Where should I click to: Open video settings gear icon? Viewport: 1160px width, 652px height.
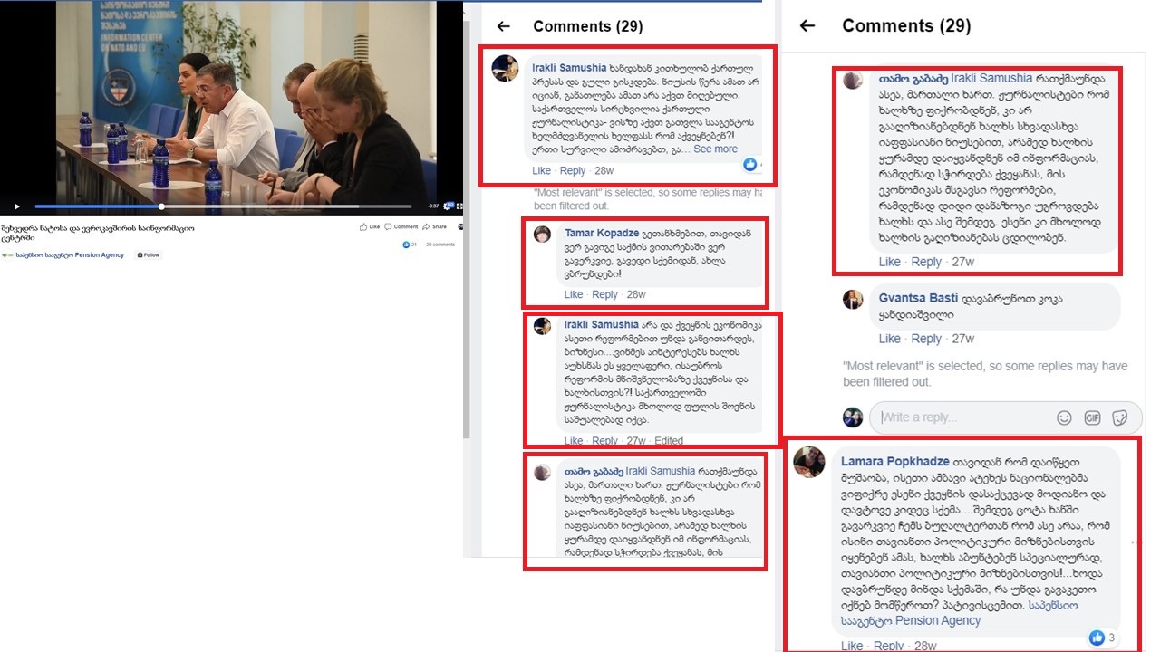[x=447, y=206]
